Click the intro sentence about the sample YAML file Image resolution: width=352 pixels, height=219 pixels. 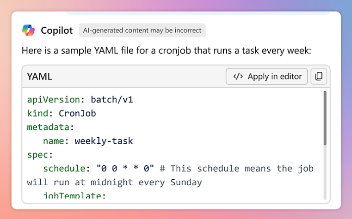[x=166, y=50]
